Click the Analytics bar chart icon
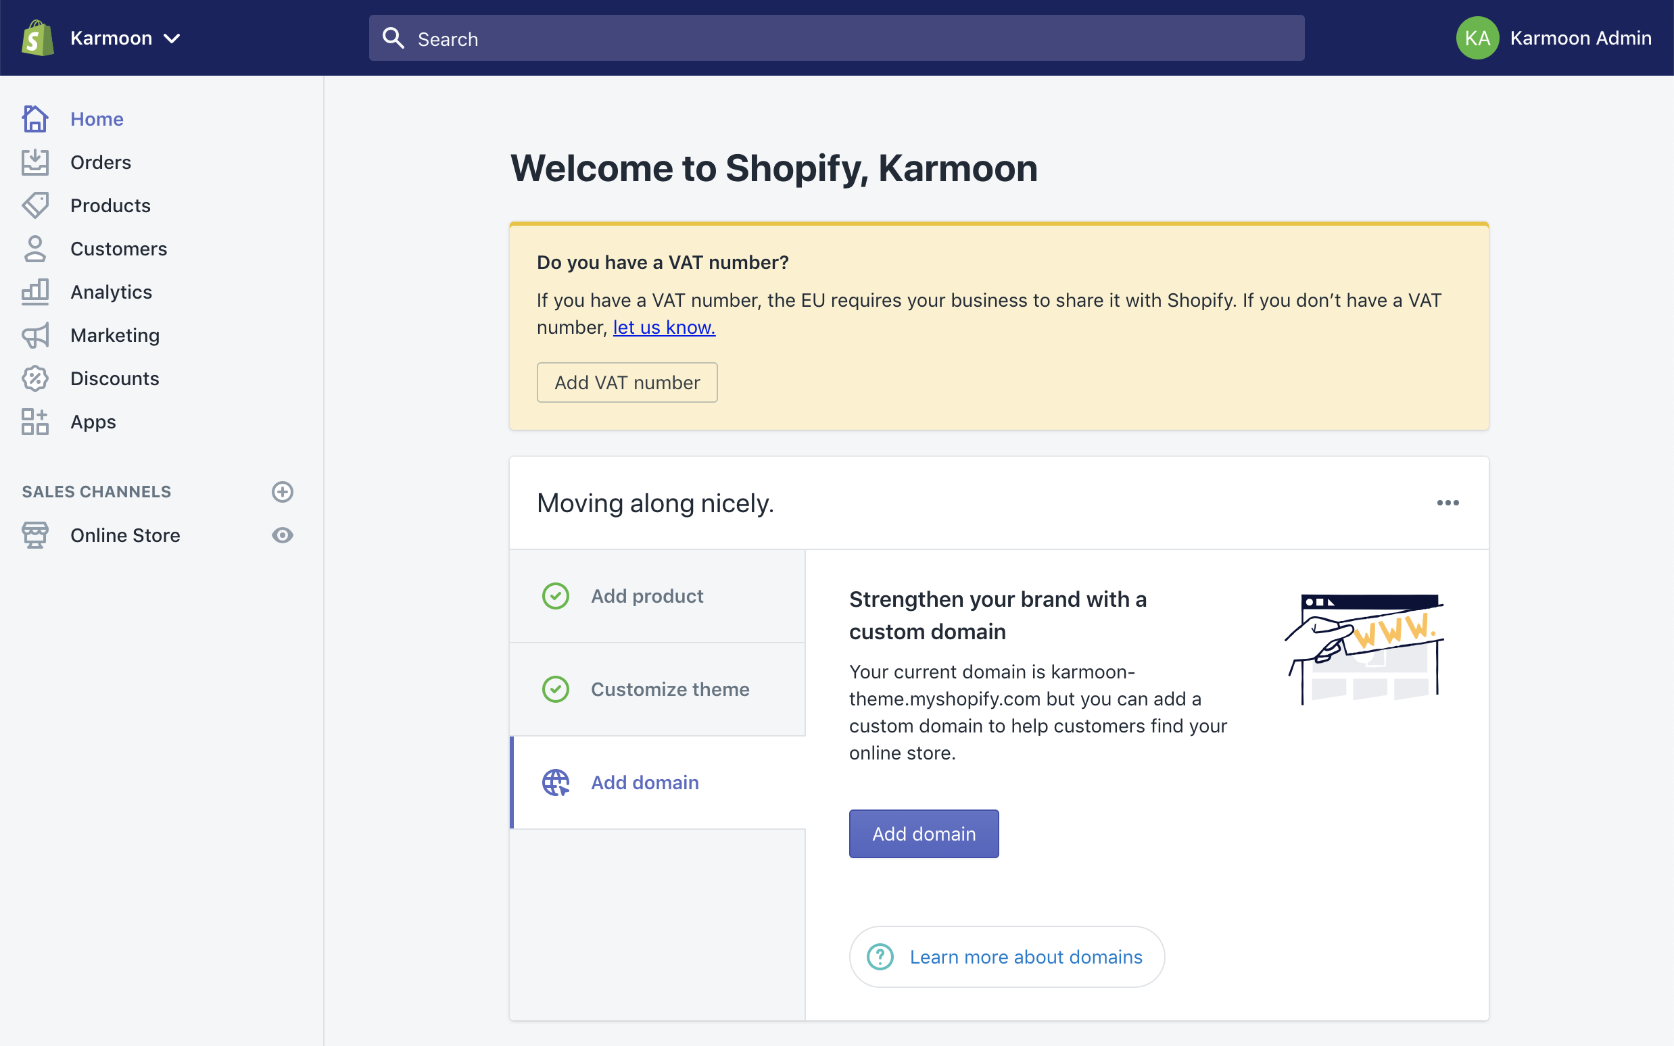This screenshot has height=1046, width=1674. point(34,292)
